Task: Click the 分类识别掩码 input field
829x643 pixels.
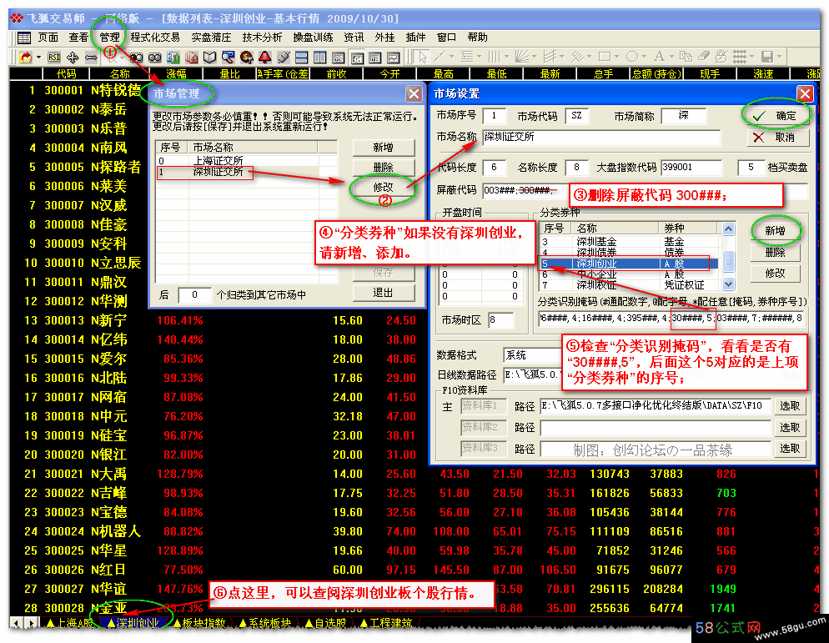Action: tap(671, 319)
